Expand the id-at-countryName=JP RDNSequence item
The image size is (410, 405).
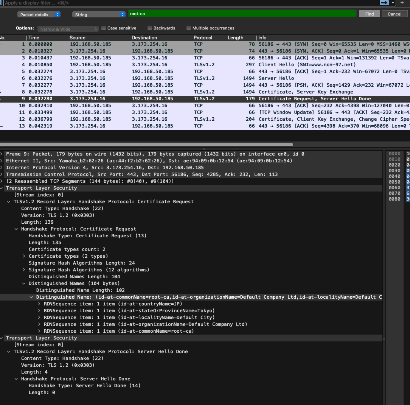coord(39,304)
